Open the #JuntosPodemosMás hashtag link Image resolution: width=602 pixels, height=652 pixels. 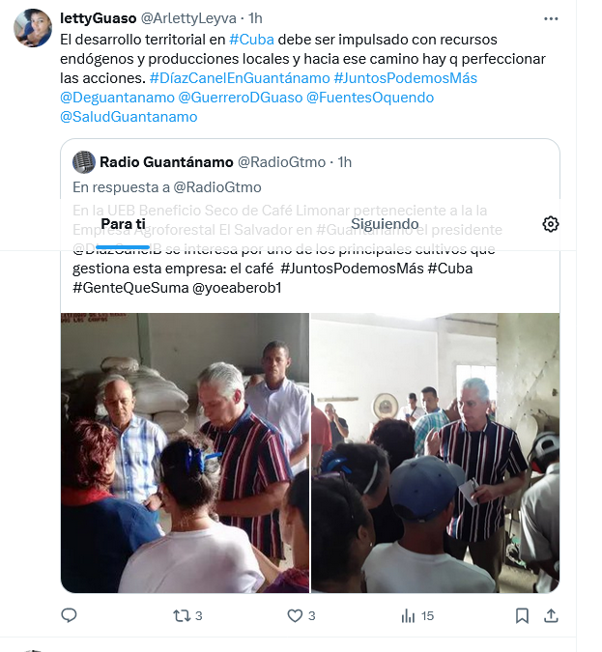pyautogui.click(x=406, y=78)
